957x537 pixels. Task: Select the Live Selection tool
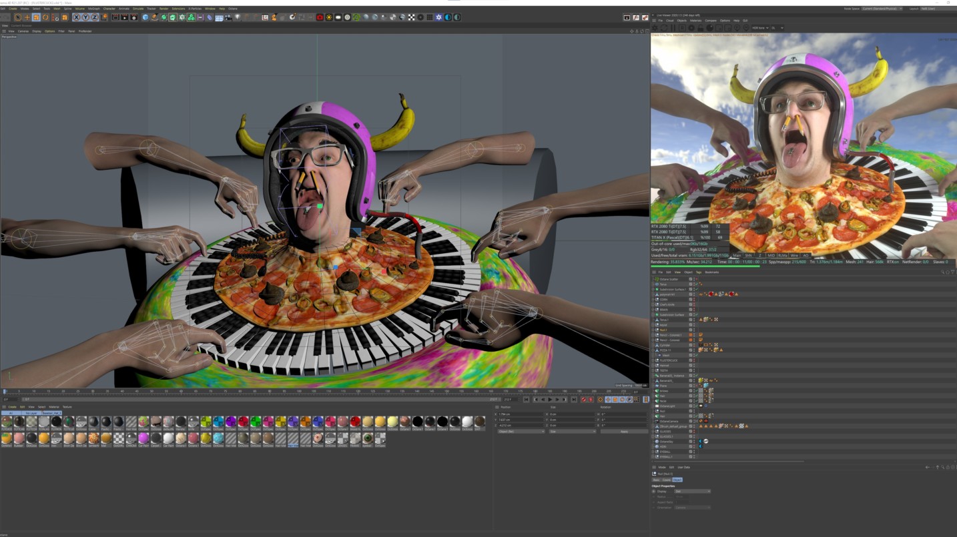click(17, 17)
